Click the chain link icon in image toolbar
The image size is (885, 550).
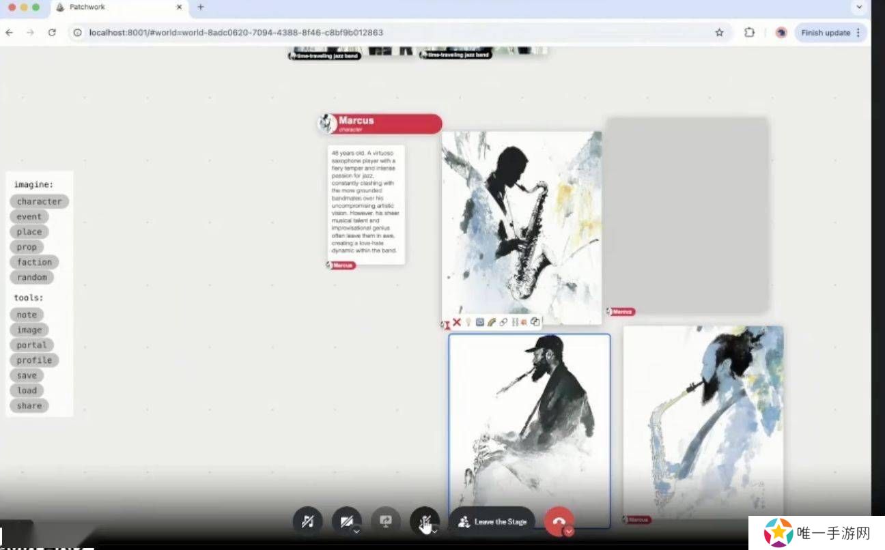(x=503, y=322)
